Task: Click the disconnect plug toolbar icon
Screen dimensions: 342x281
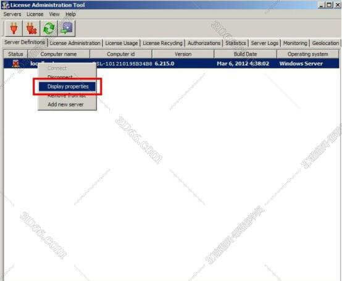Action: [x=31, y=28]
